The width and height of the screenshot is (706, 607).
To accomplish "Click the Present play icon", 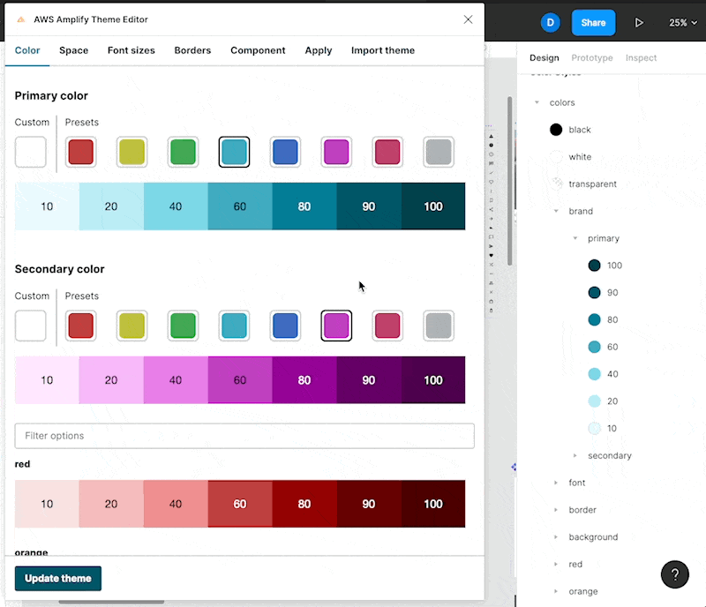I will (638, 23).
